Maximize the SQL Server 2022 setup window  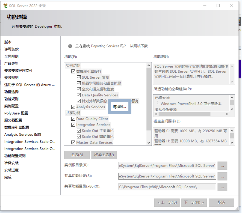218,6
